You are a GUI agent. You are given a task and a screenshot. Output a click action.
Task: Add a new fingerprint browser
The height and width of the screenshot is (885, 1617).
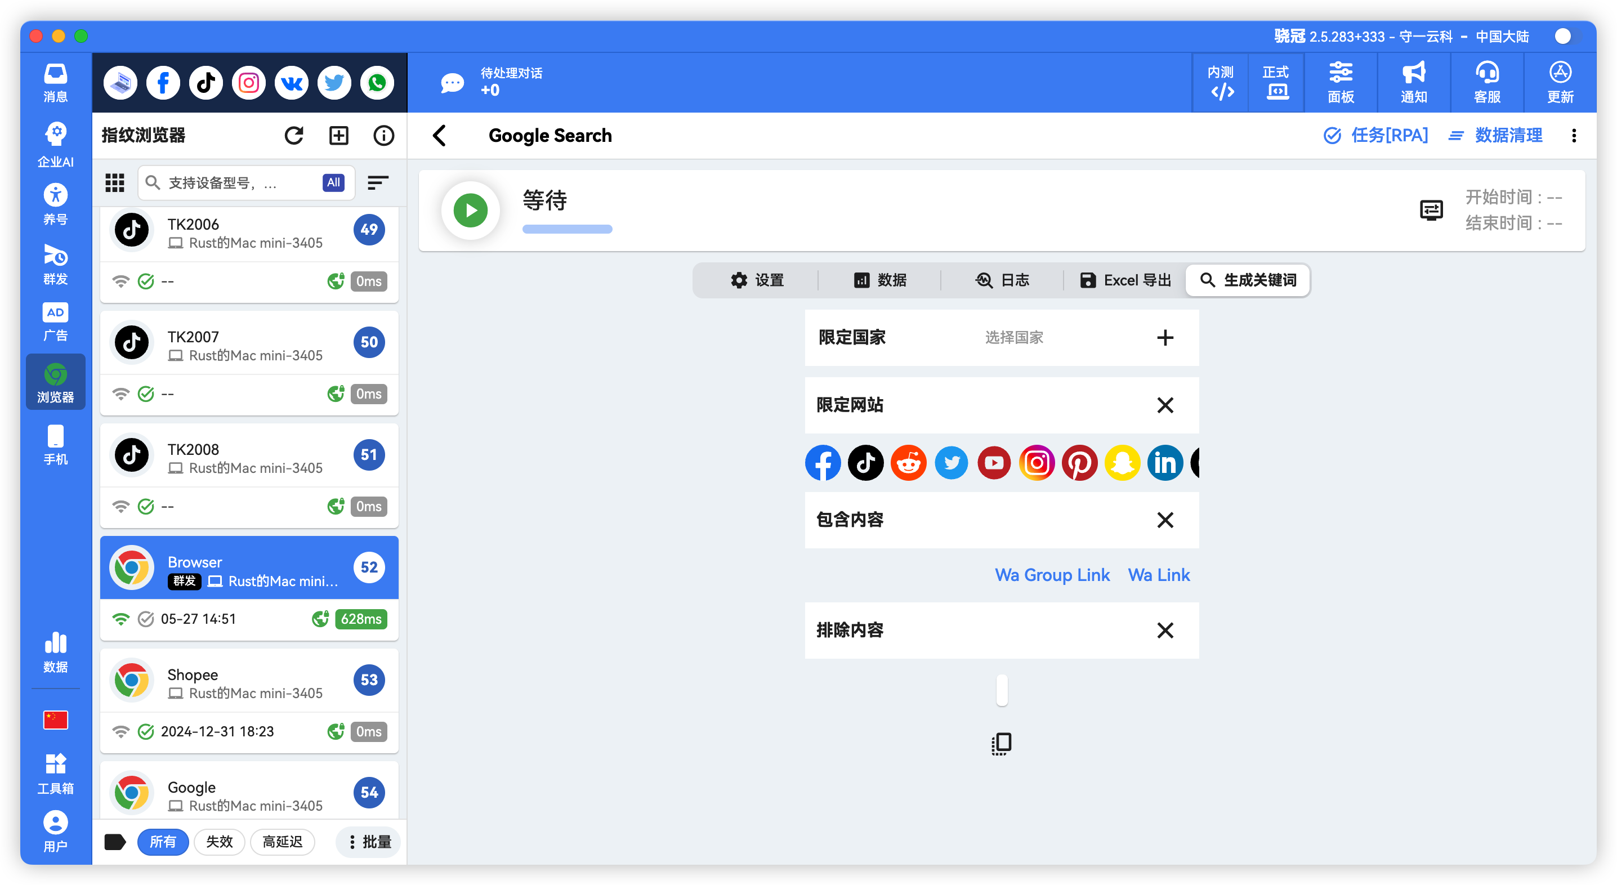[339, 136]
